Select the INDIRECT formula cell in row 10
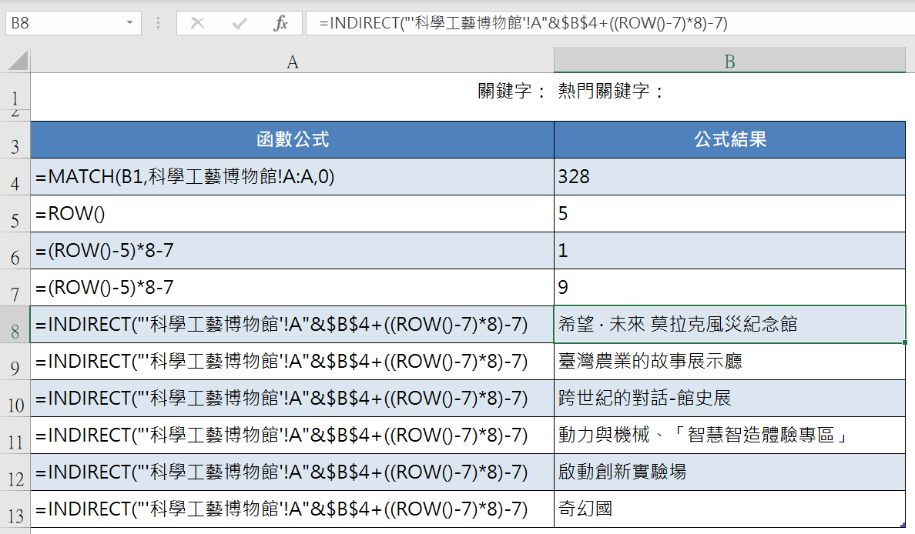Image resolution: width=915 pixels, height=534 pixels. point(293,398)
